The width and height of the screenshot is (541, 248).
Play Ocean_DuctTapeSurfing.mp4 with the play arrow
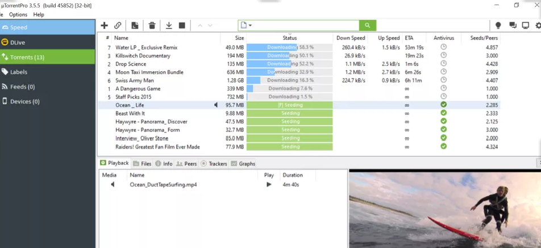[269, 185]
